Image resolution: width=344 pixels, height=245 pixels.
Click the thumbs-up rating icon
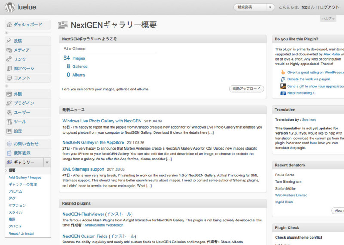[x=283, y=73]
